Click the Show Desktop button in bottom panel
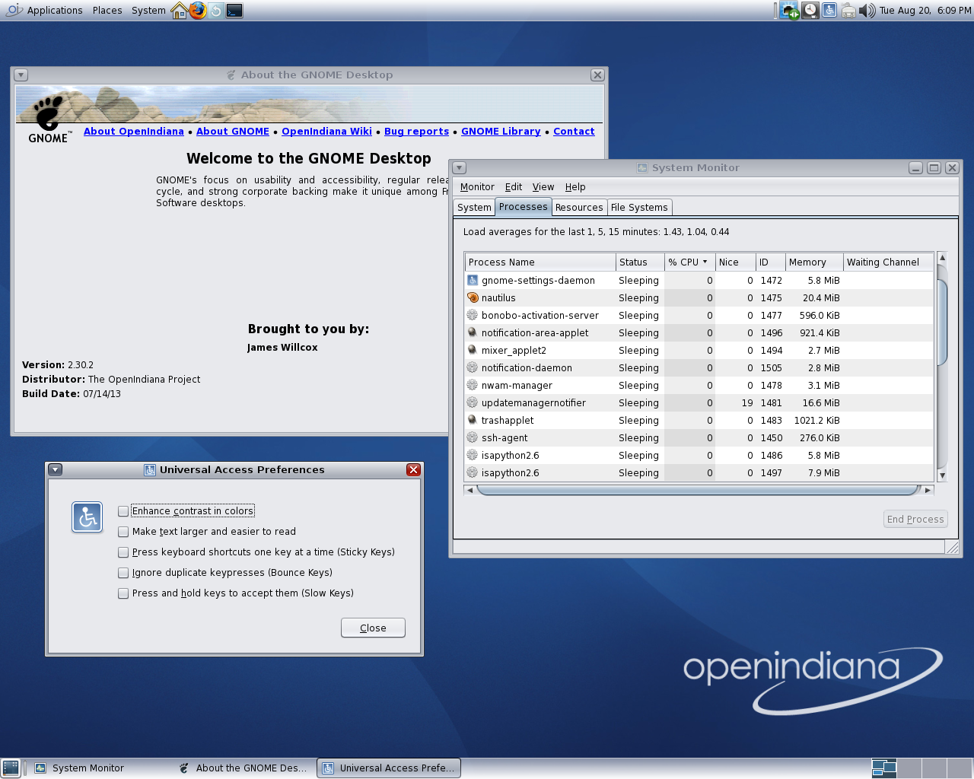The width and height of the screenshot is (974, 779). coord(11,768)
